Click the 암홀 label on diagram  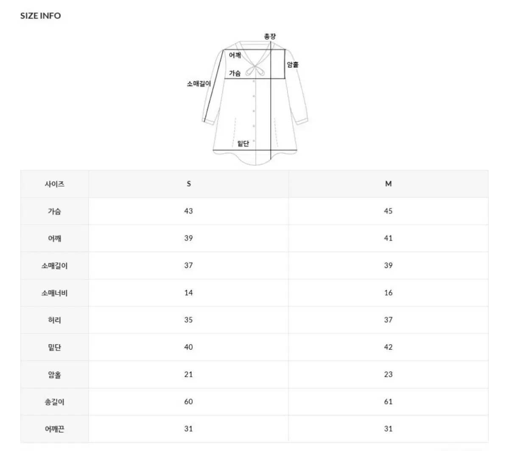click(293, 64)
